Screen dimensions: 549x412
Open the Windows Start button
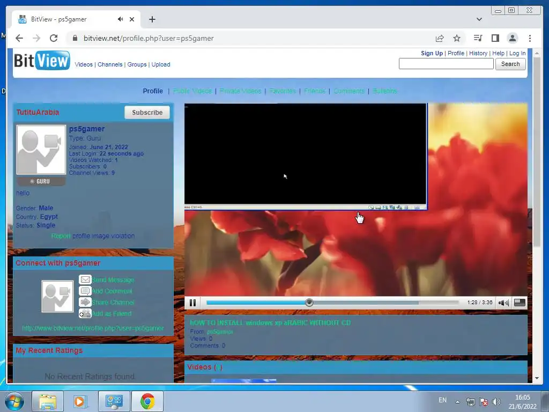[x=14, y=401]
